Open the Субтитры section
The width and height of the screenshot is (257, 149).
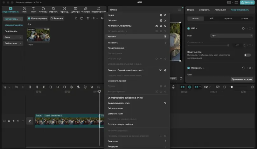tap(75, 10)
